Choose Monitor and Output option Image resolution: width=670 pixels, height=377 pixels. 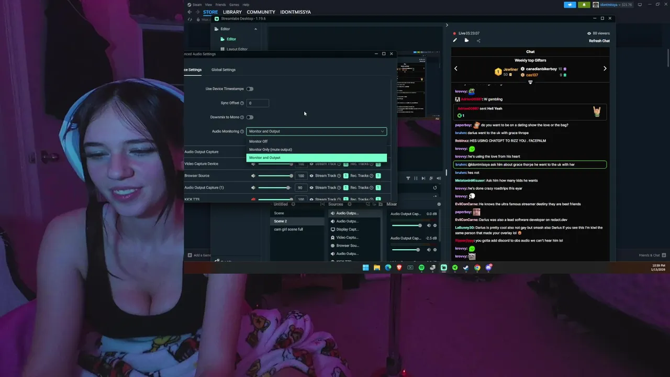pyautogui.click(x=317, y=158)
